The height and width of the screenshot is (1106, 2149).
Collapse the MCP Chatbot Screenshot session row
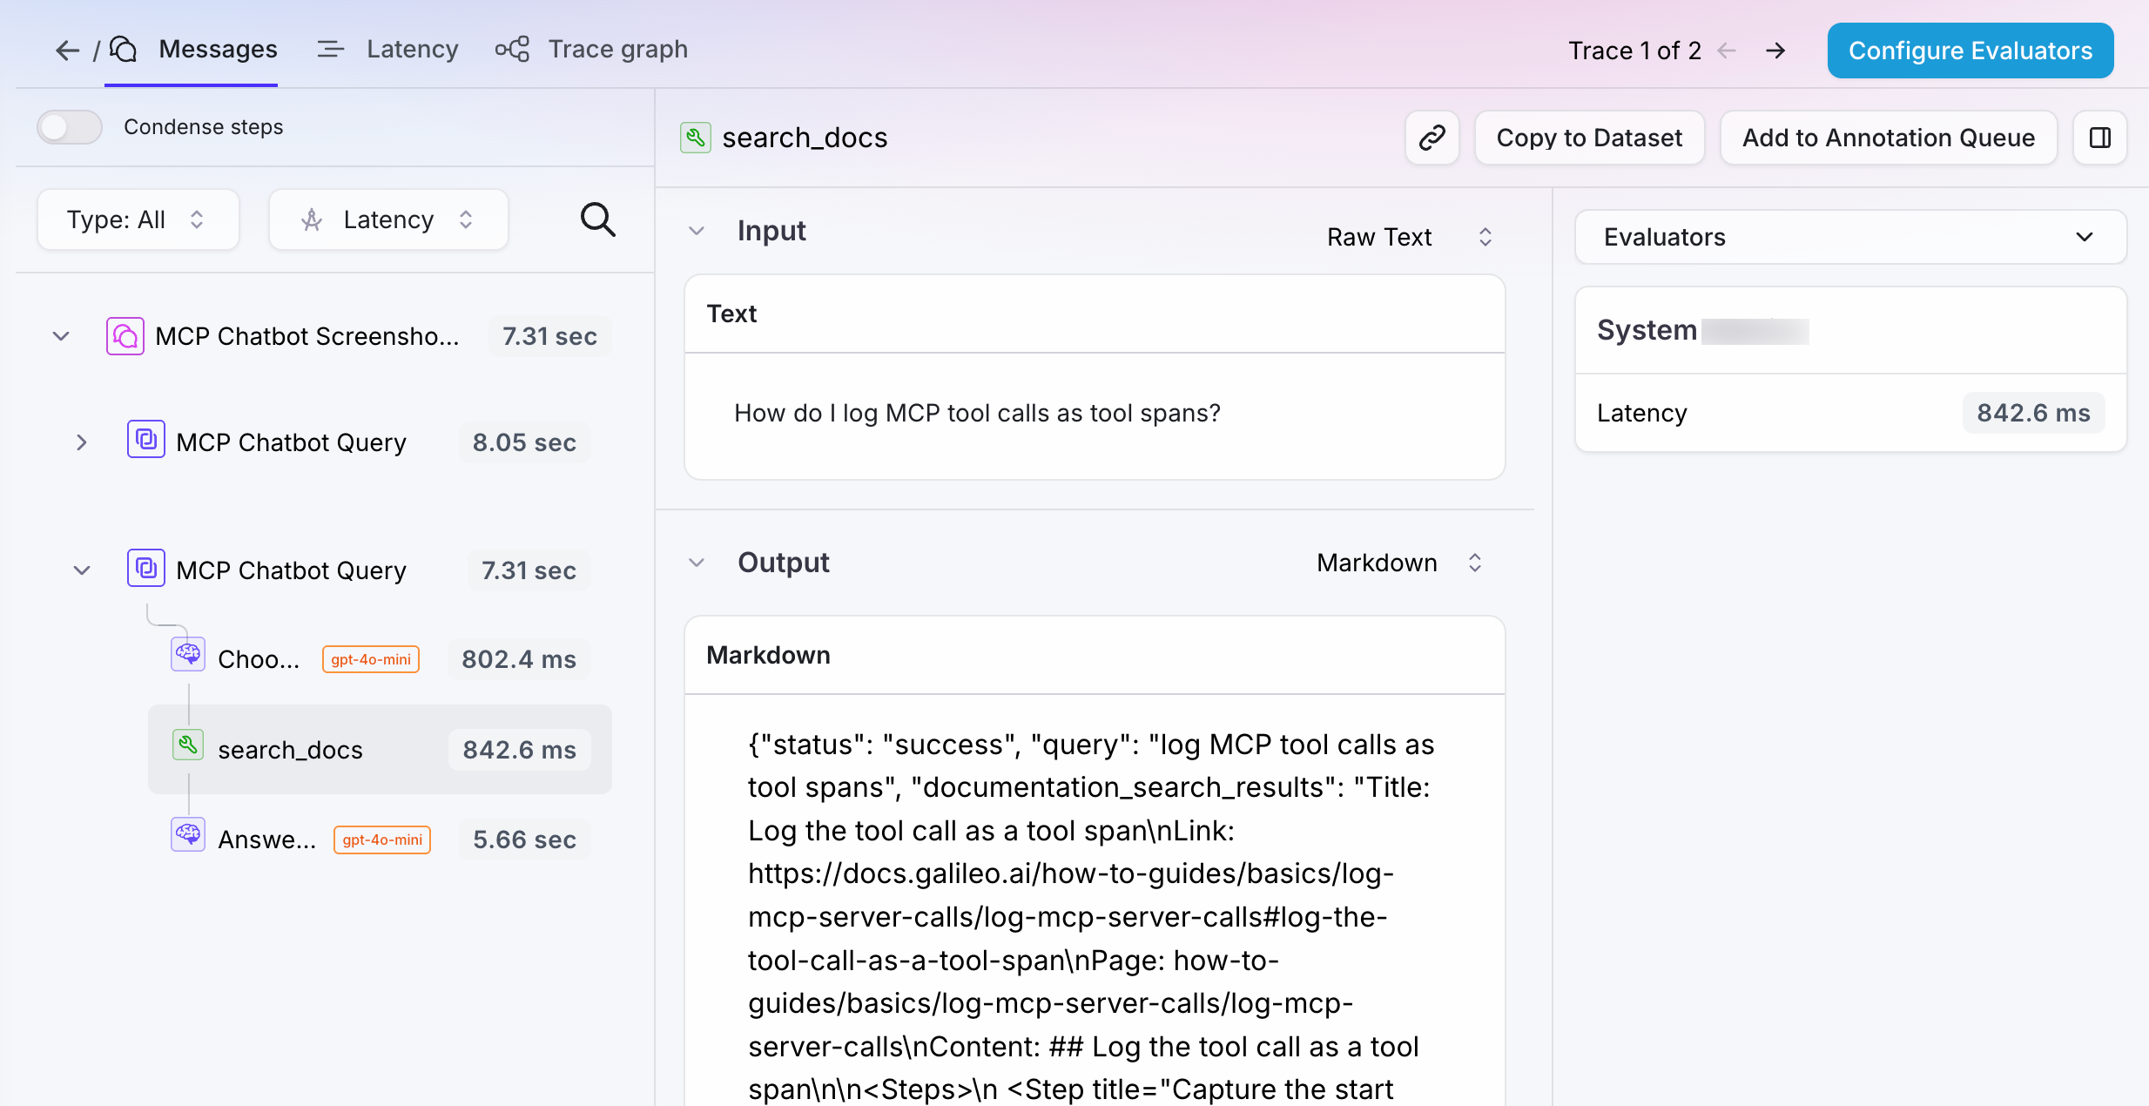tap(61, 336)
